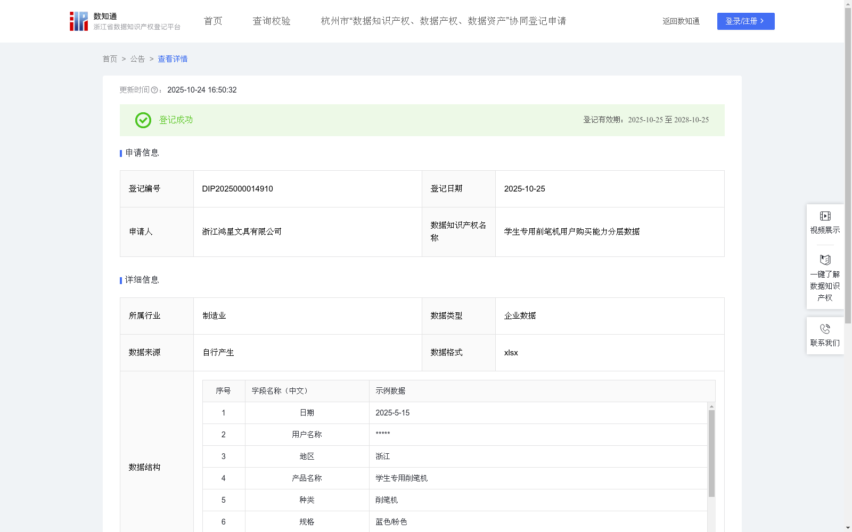Click 首页 in the breadcrumb
This screenshot has width=852, height=532.
tap(110, 59)
